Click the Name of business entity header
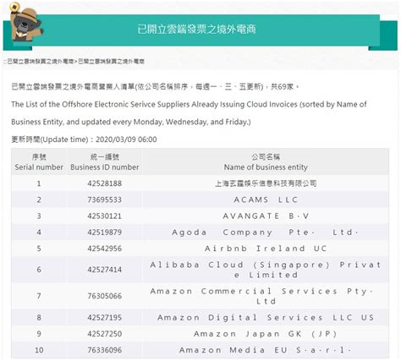Screen dimensions: 401x361 [x=266, y=162]
